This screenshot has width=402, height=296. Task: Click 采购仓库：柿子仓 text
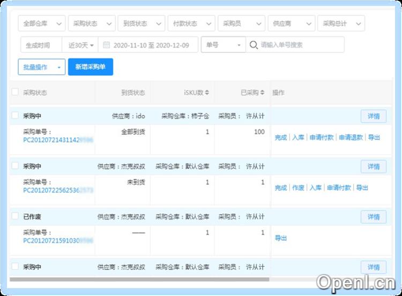185,116
